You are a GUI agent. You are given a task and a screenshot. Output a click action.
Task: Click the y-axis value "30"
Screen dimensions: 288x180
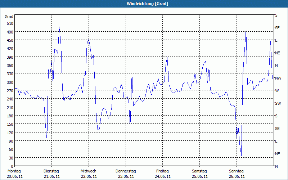[x=11, y=158]
